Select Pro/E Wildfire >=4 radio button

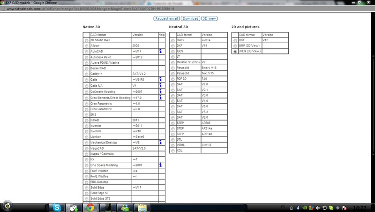point(87,171)
